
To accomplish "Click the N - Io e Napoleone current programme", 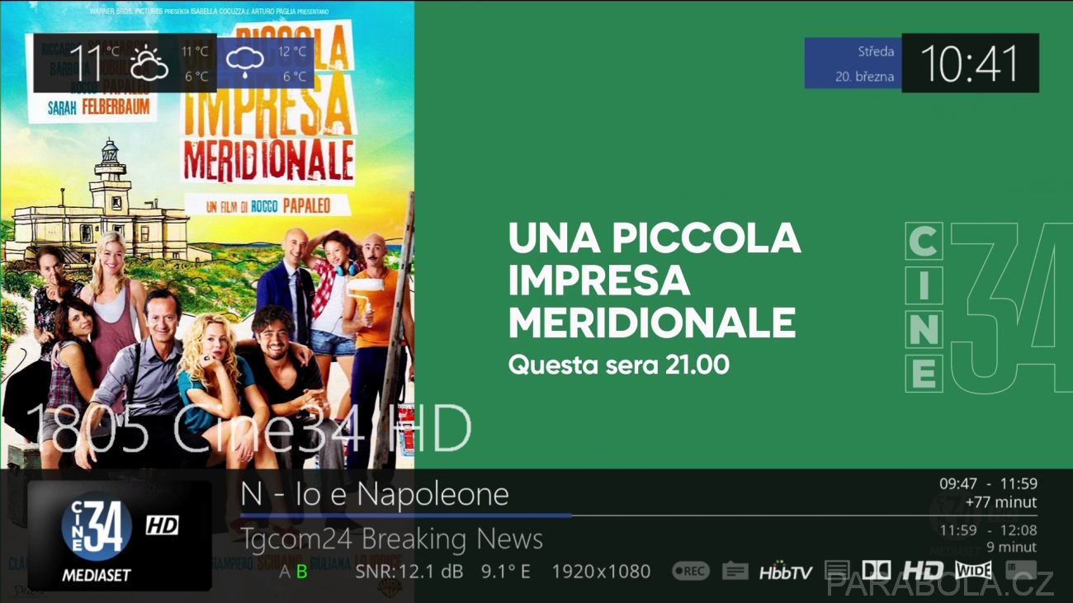I will coord(375,494).
